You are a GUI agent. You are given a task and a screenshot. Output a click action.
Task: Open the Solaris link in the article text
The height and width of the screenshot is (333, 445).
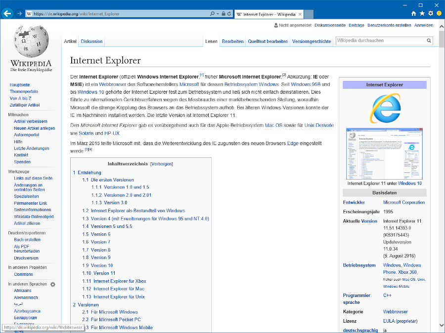coord(86,133)
